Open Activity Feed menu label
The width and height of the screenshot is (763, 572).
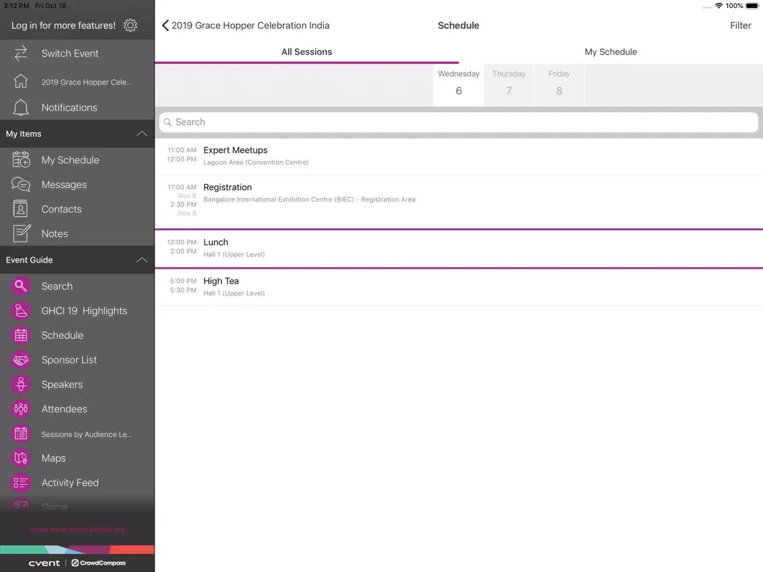(x=70, y=483)
